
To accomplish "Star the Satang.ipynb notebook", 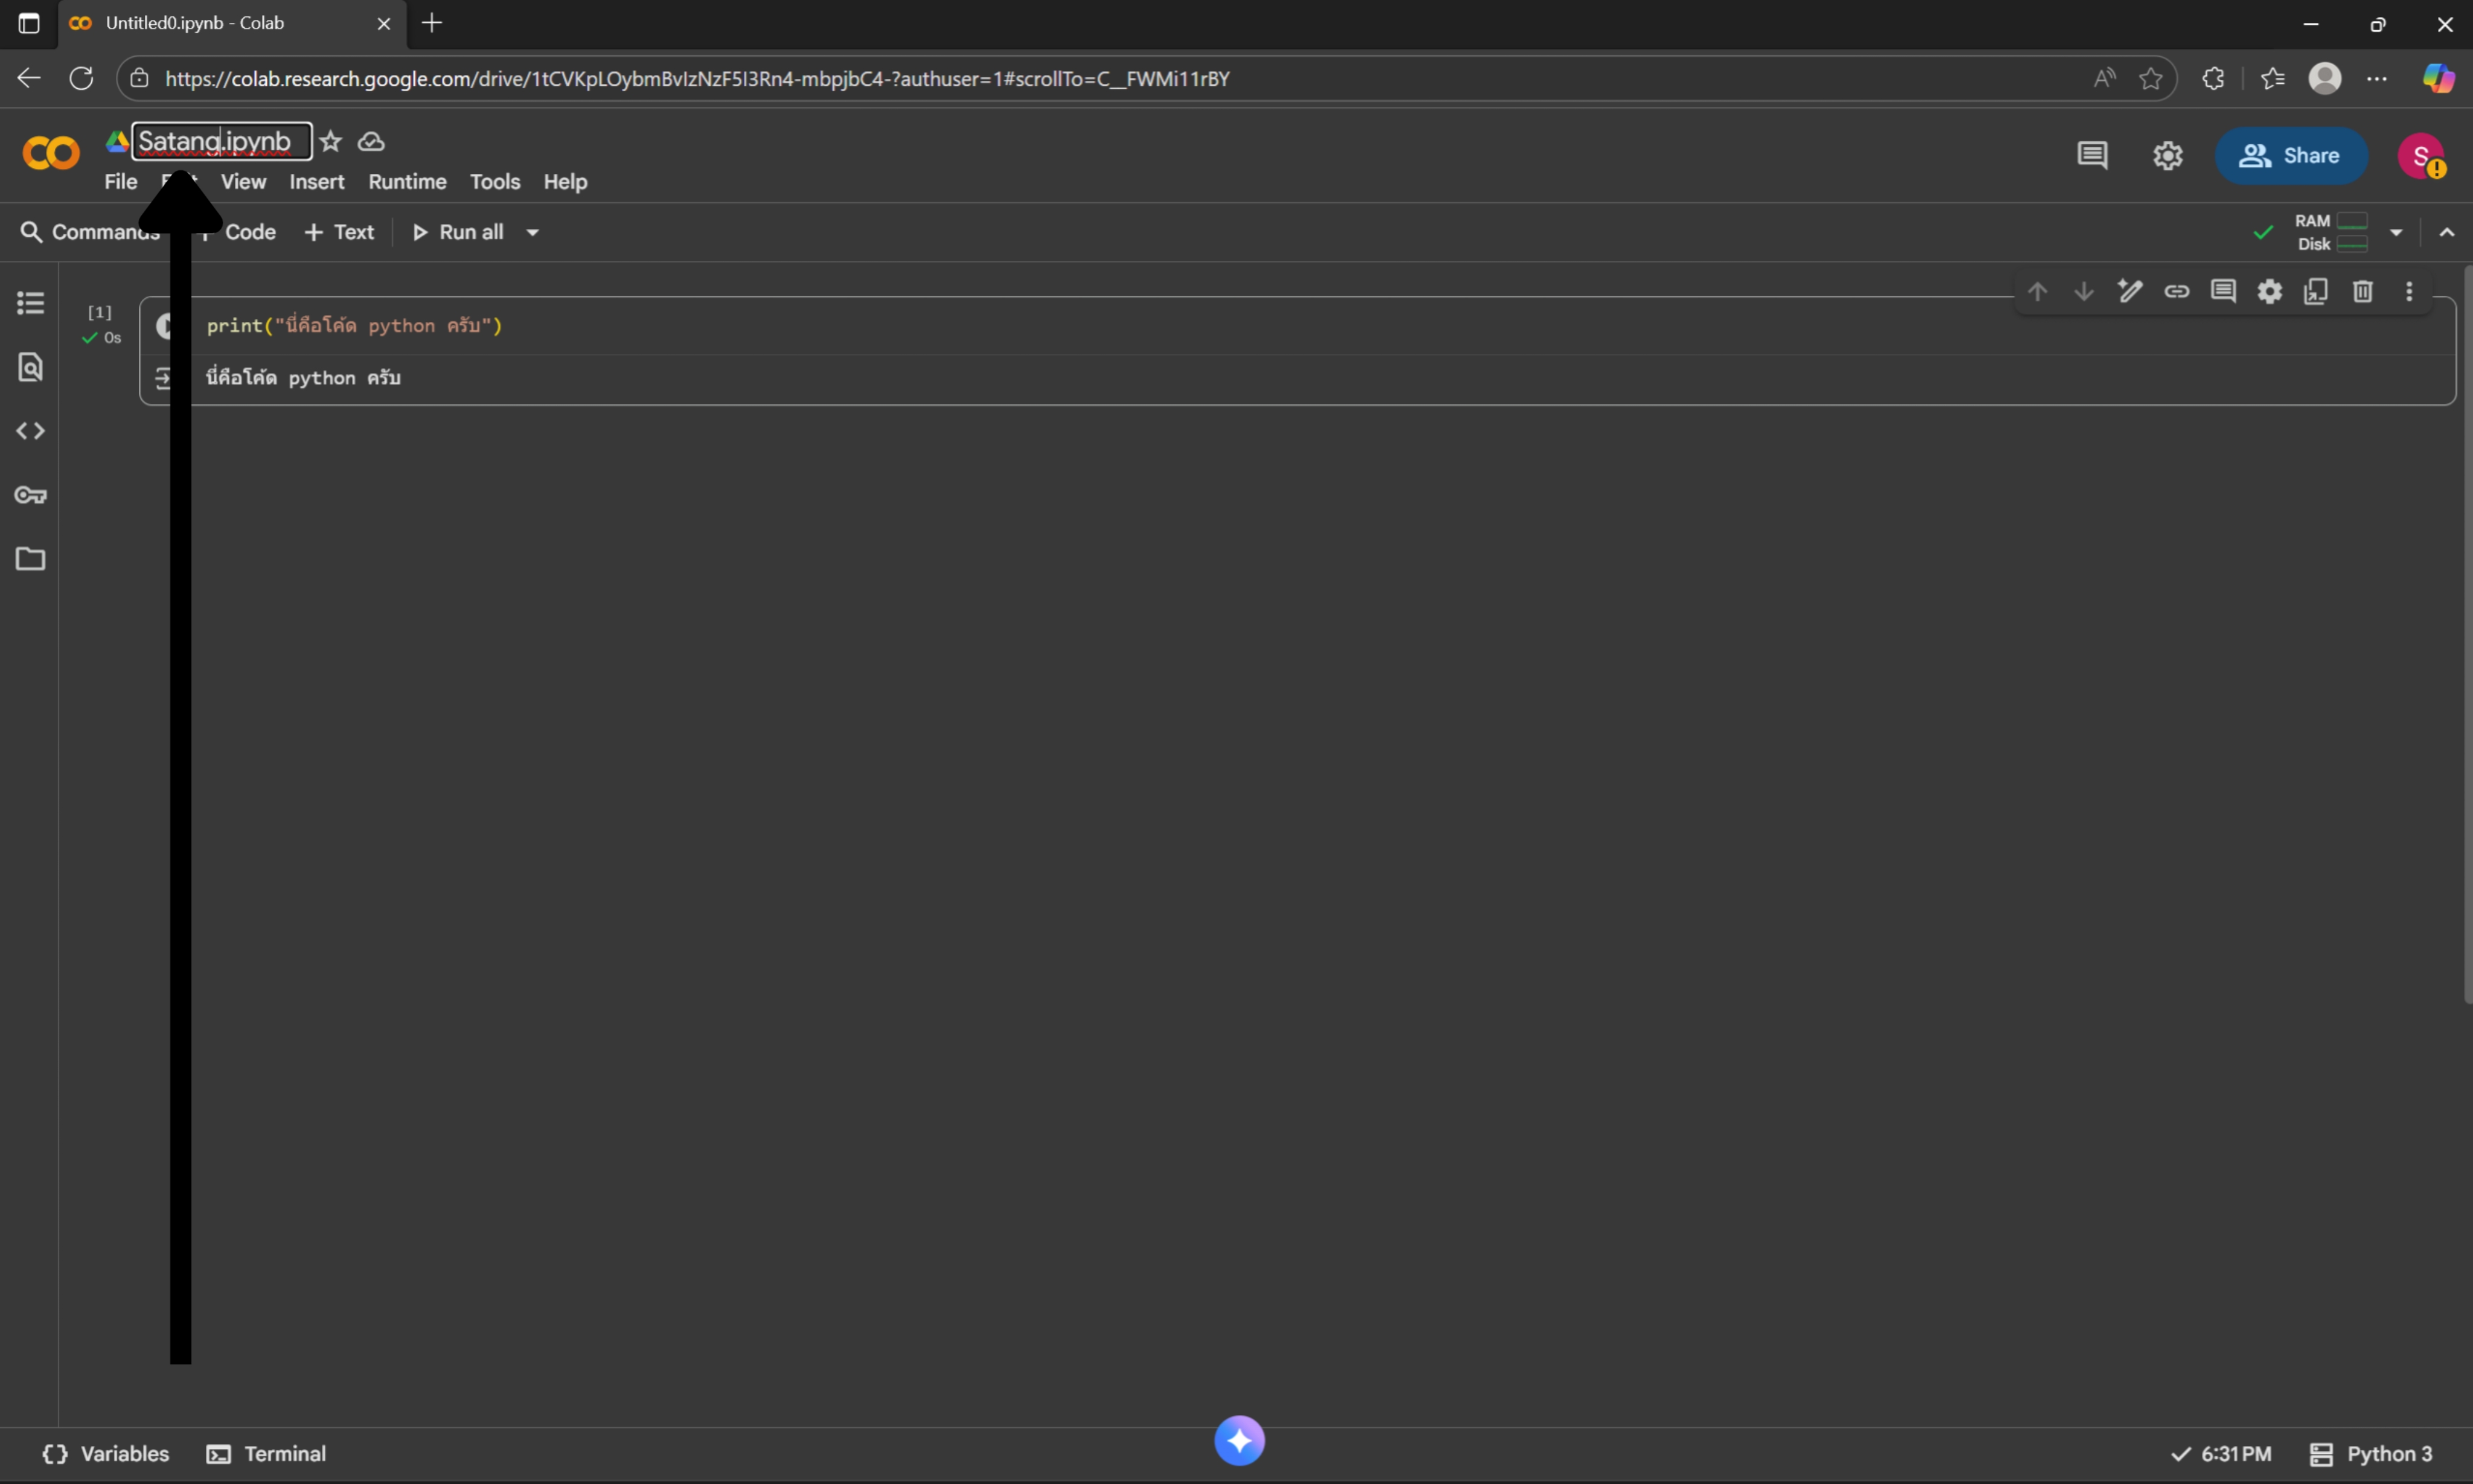I will coord(331,142).
